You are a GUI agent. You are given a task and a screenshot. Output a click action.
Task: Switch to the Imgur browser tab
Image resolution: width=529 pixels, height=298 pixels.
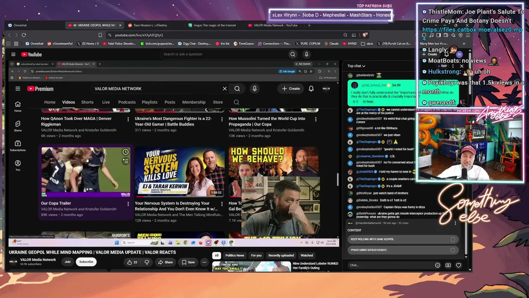pyautogui.click(x=214, y=25)
